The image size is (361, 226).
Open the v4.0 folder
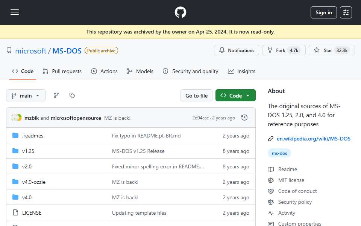point(27,197)
